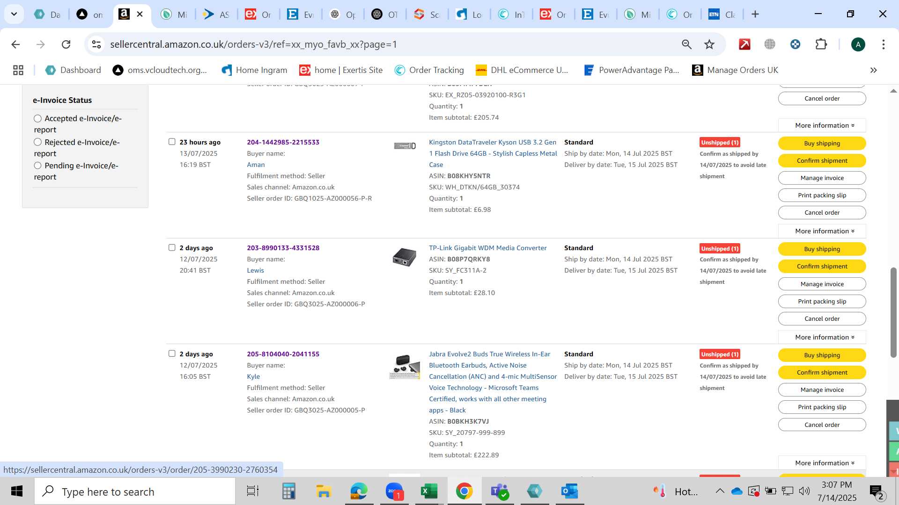The height and width of the screenshot is (505, 899).
Task: Open home | Exertis Site bookmark
Action: (341, 70)
